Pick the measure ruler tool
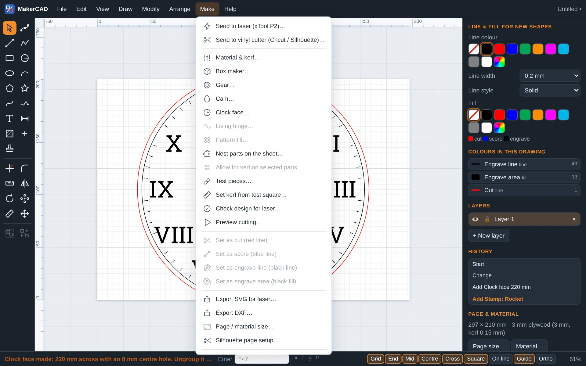This screenshot has height=366, width=586. [9, 214]
